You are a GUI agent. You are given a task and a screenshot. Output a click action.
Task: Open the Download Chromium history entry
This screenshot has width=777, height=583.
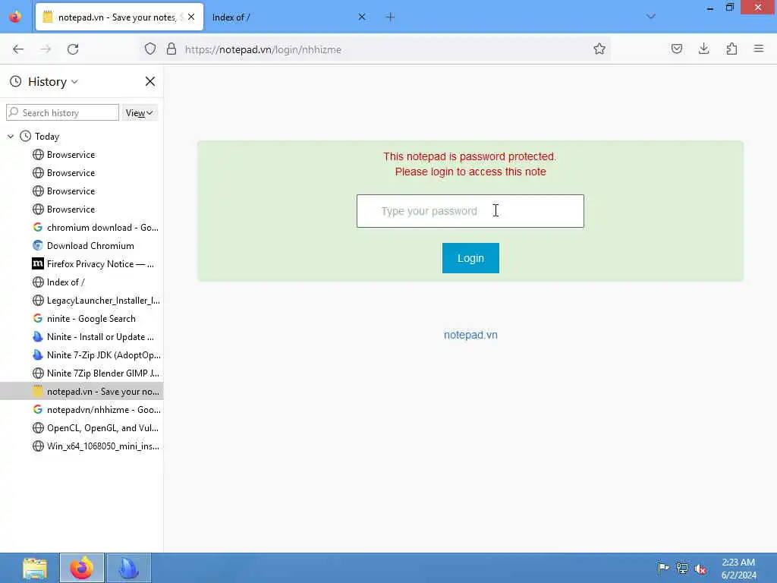[82, 246]
